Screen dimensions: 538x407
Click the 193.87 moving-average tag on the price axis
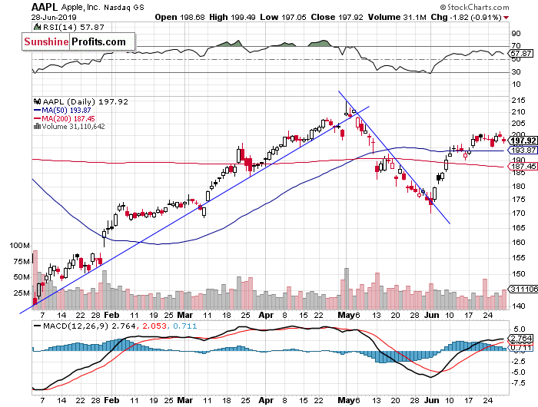pos(523,151)
